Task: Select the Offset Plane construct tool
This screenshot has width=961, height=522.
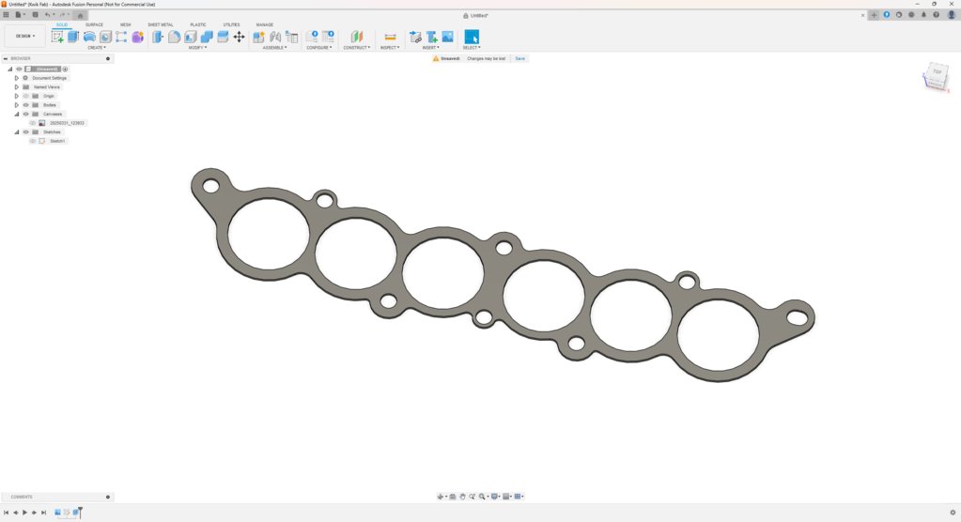Action: [x=357, y=37]
